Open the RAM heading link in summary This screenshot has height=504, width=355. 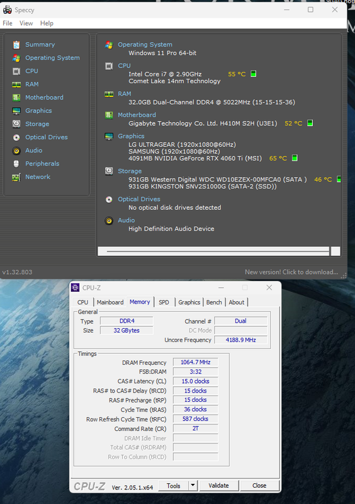tap(125, 94)
